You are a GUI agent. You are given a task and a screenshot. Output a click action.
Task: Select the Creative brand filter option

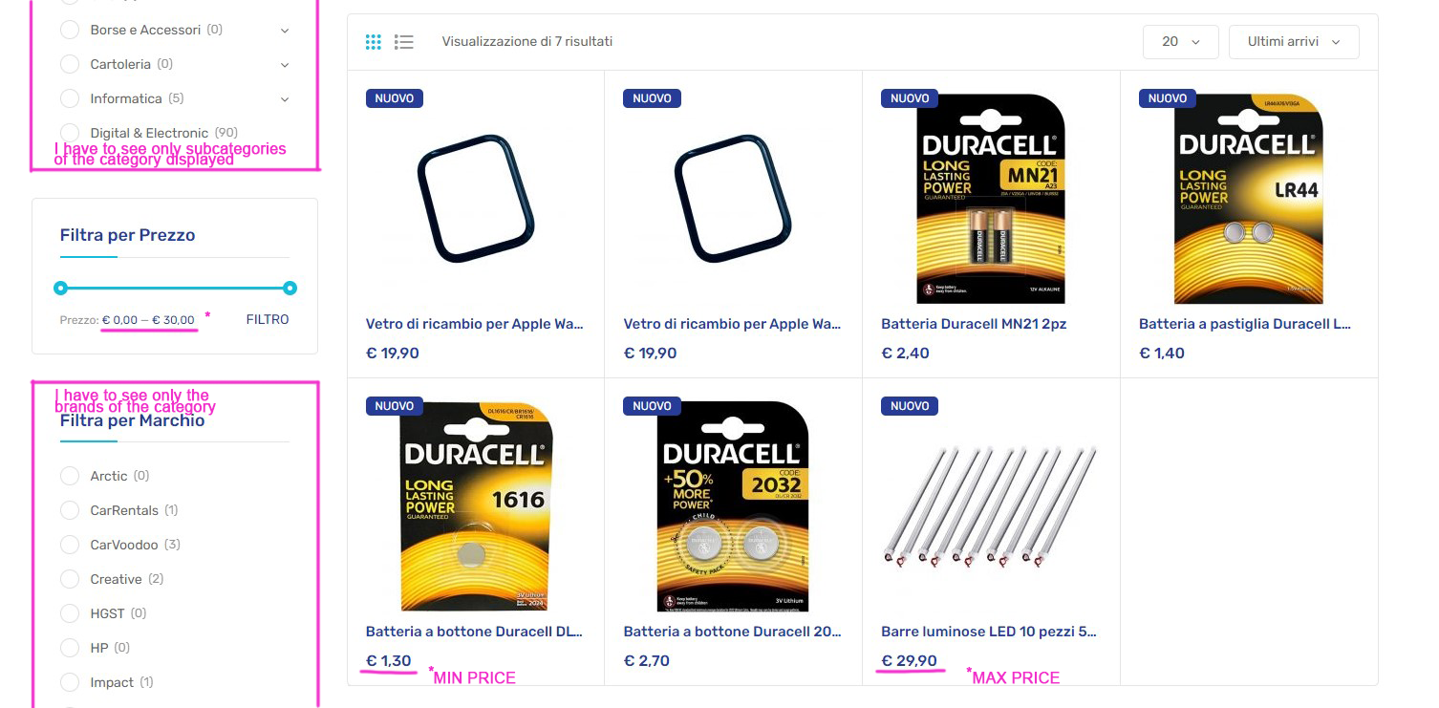(x=70, y=579)
